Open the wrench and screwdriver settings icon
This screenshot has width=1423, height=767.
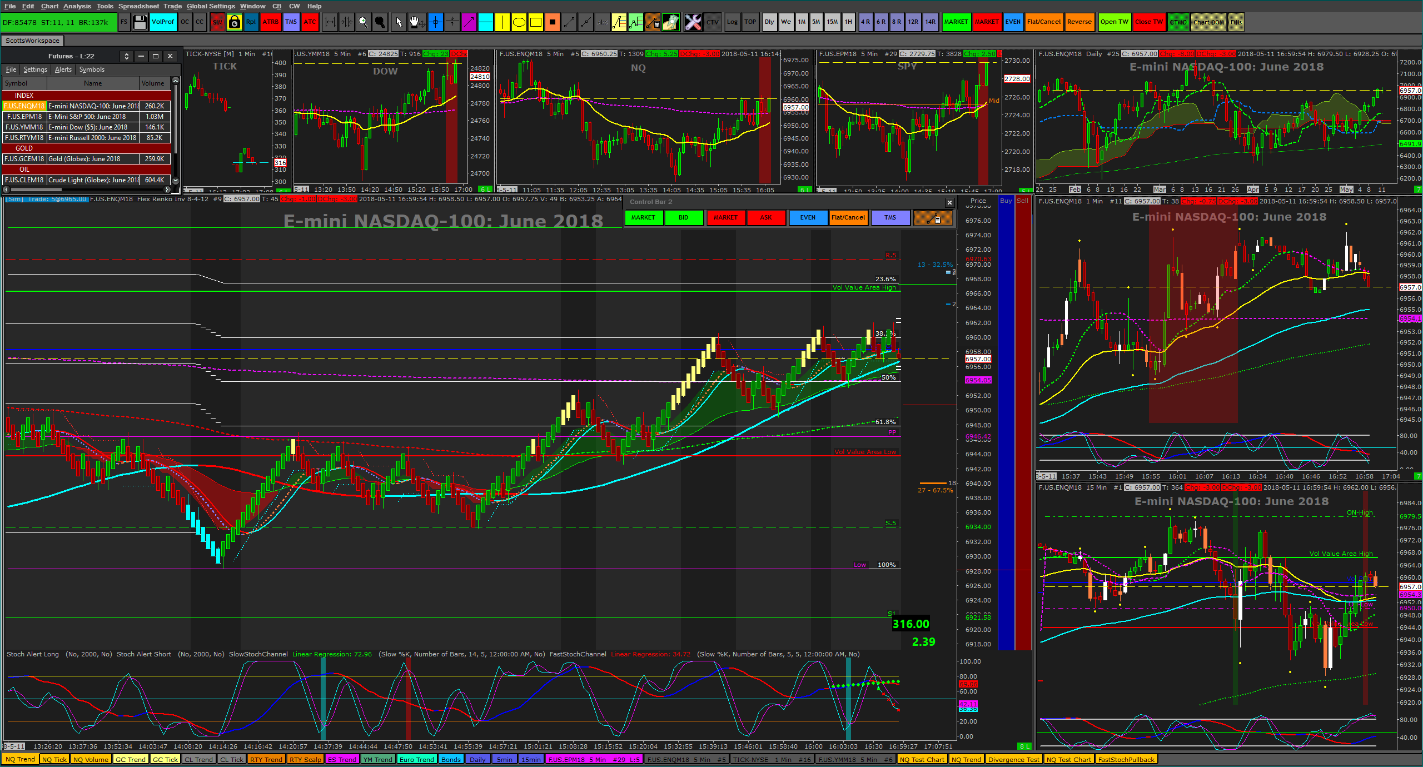pyautogui.click(x=693, y=22)
